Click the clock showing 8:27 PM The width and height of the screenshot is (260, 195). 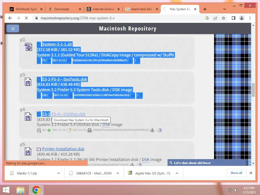pos(249,188)
